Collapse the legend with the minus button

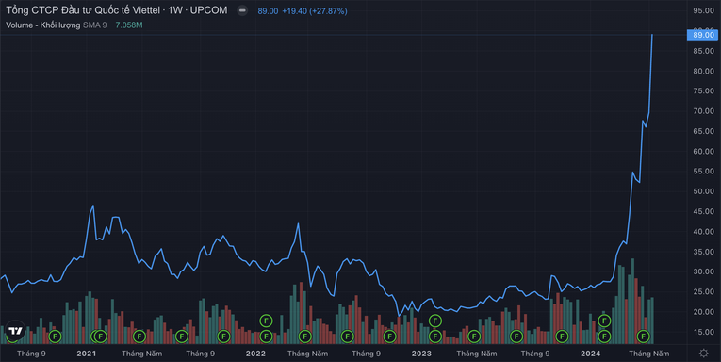[242, 10]
